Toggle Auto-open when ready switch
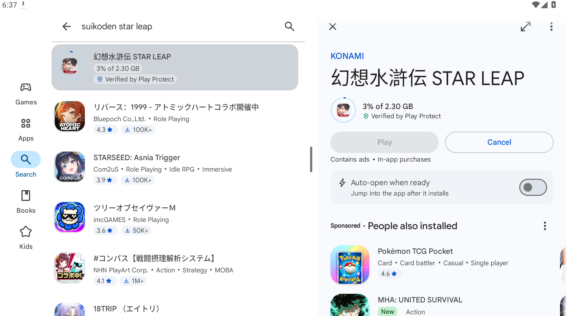 533,187
